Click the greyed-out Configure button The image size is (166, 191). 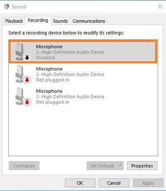click(x=24, y=166)
